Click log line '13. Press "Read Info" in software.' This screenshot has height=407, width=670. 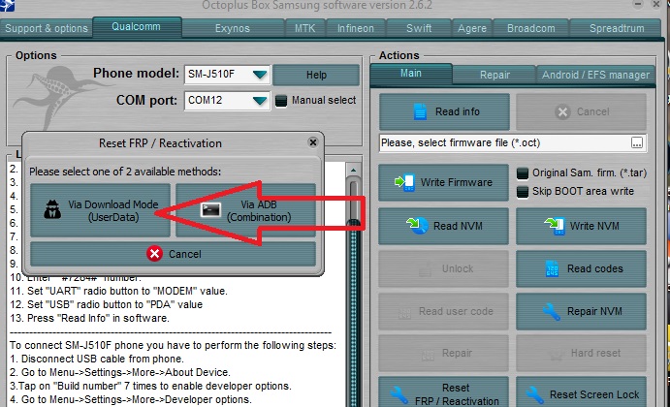[x=89, y=318]
